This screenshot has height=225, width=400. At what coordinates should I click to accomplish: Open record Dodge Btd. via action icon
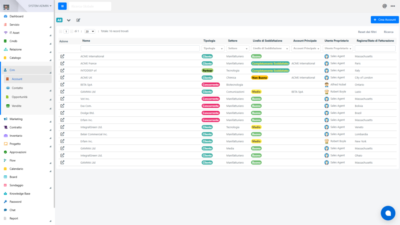(x=62, y=113)
